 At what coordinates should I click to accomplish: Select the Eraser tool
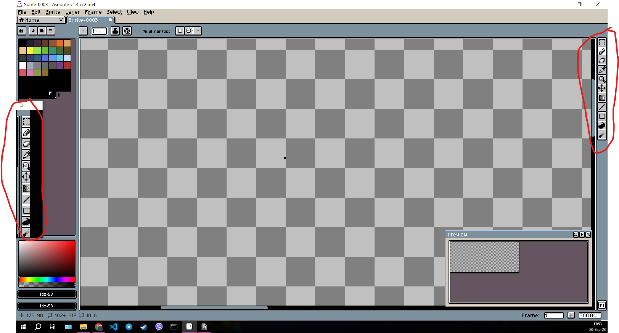coord(602,61)
